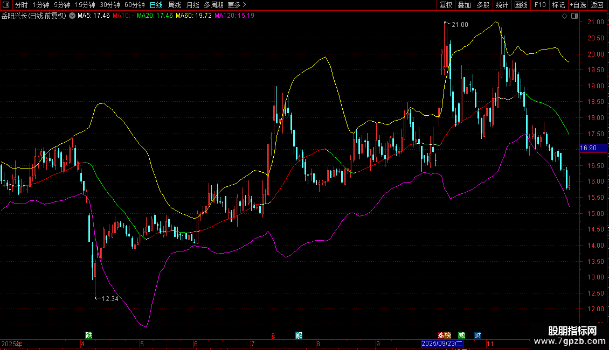Switch to 分时 intraday view
Viewport: 609px width, 350px height.
click(x=22, y=5)
